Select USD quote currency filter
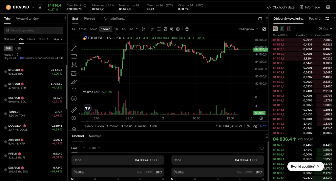The width and height of the screenshot is (336, 181). point(18,48)
